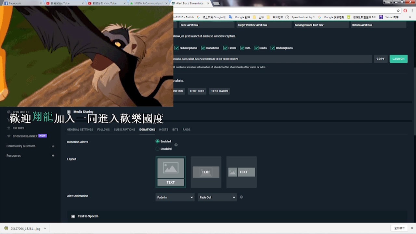Switch to the Subscriptions settings tab
This screenshot has height=234, width=416.
124,130
